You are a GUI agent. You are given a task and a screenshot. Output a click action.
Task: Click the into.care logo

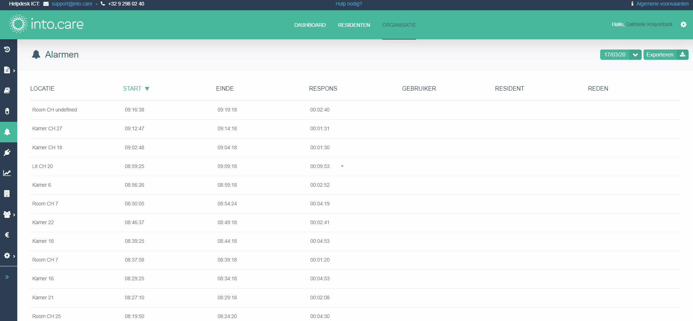coord(46,24)
